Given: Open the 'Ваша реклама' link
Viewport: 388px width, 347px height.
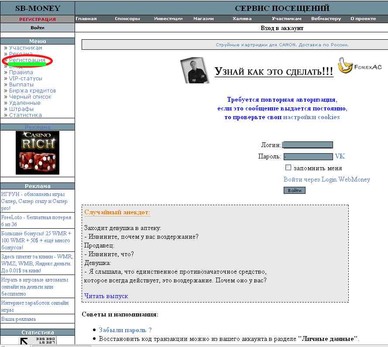Looking at the screenshot, I should (x=18, y=319).
